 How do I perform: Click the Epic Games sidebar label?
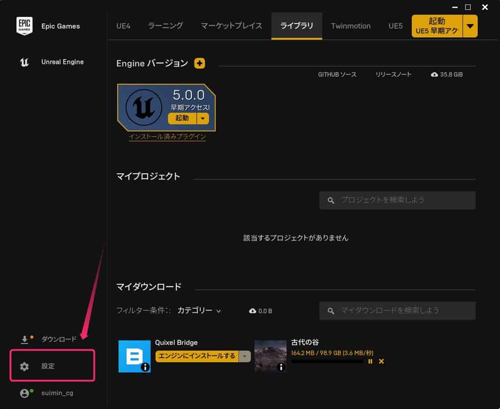point(61,26)
